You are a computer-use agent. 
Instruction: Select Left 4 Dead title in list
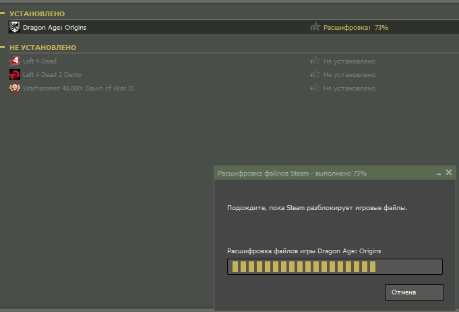pyautogui.click(x=40, y=61)
